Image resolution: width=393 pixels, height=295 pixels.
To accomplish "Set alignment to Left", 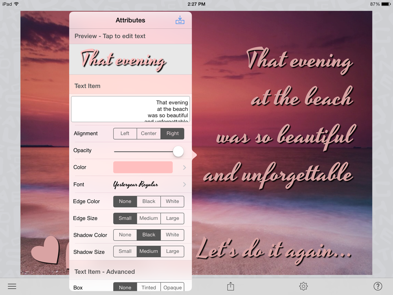I will pos(125,133).
